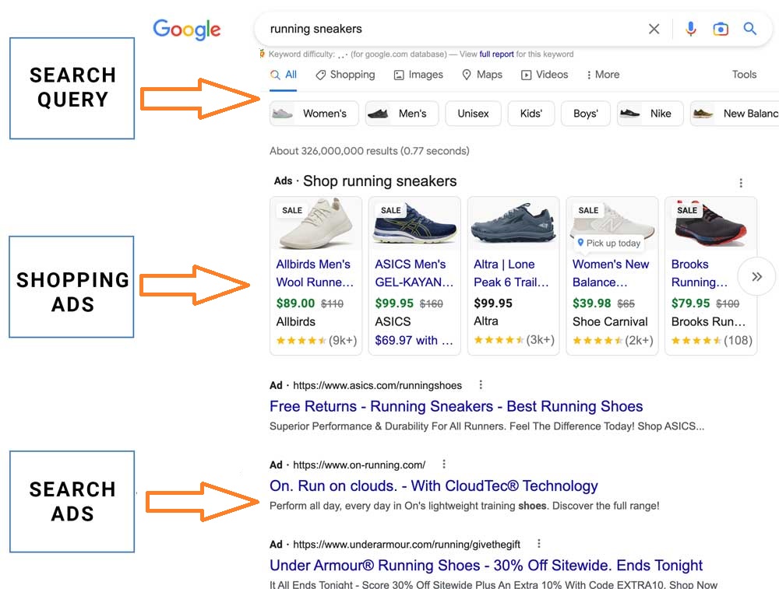
Task: Click the $79.95 Brooks price
Action: [690, 303]
